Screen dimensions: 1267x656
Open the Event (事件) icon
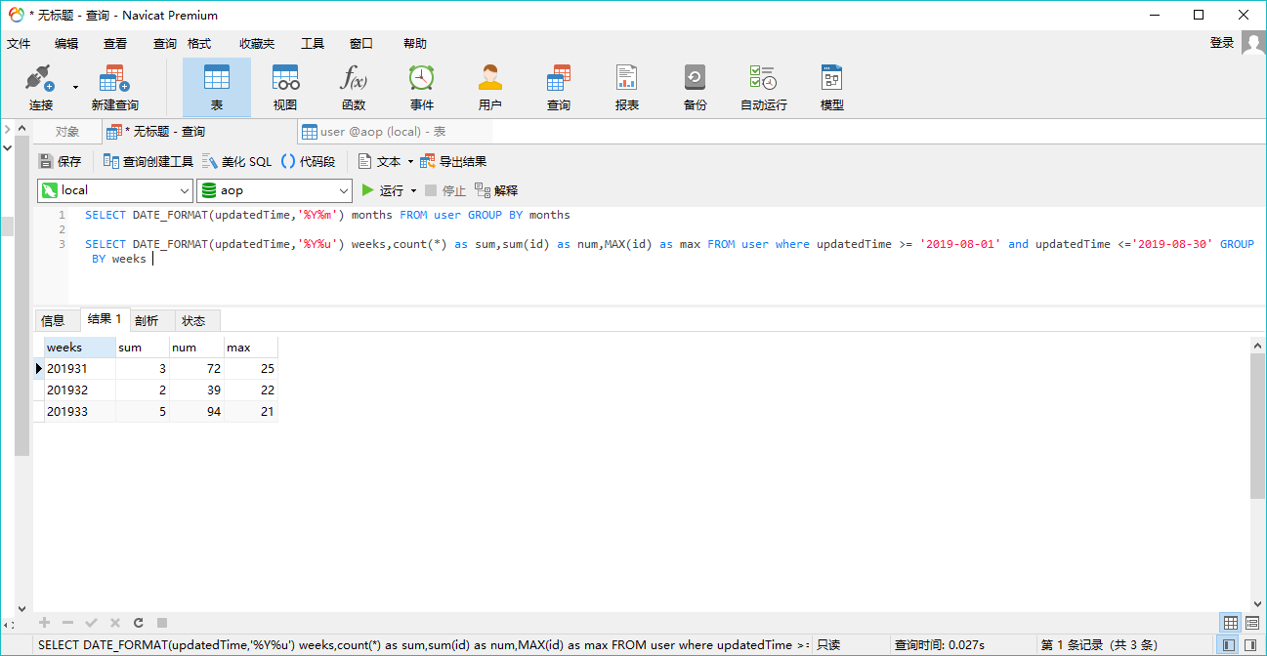pos(422,87)
